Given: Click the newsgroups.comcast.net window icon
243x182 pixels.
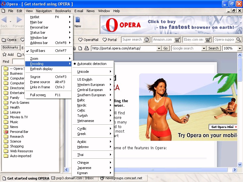Looking at the screenshot, I should [x=102, y=178].
